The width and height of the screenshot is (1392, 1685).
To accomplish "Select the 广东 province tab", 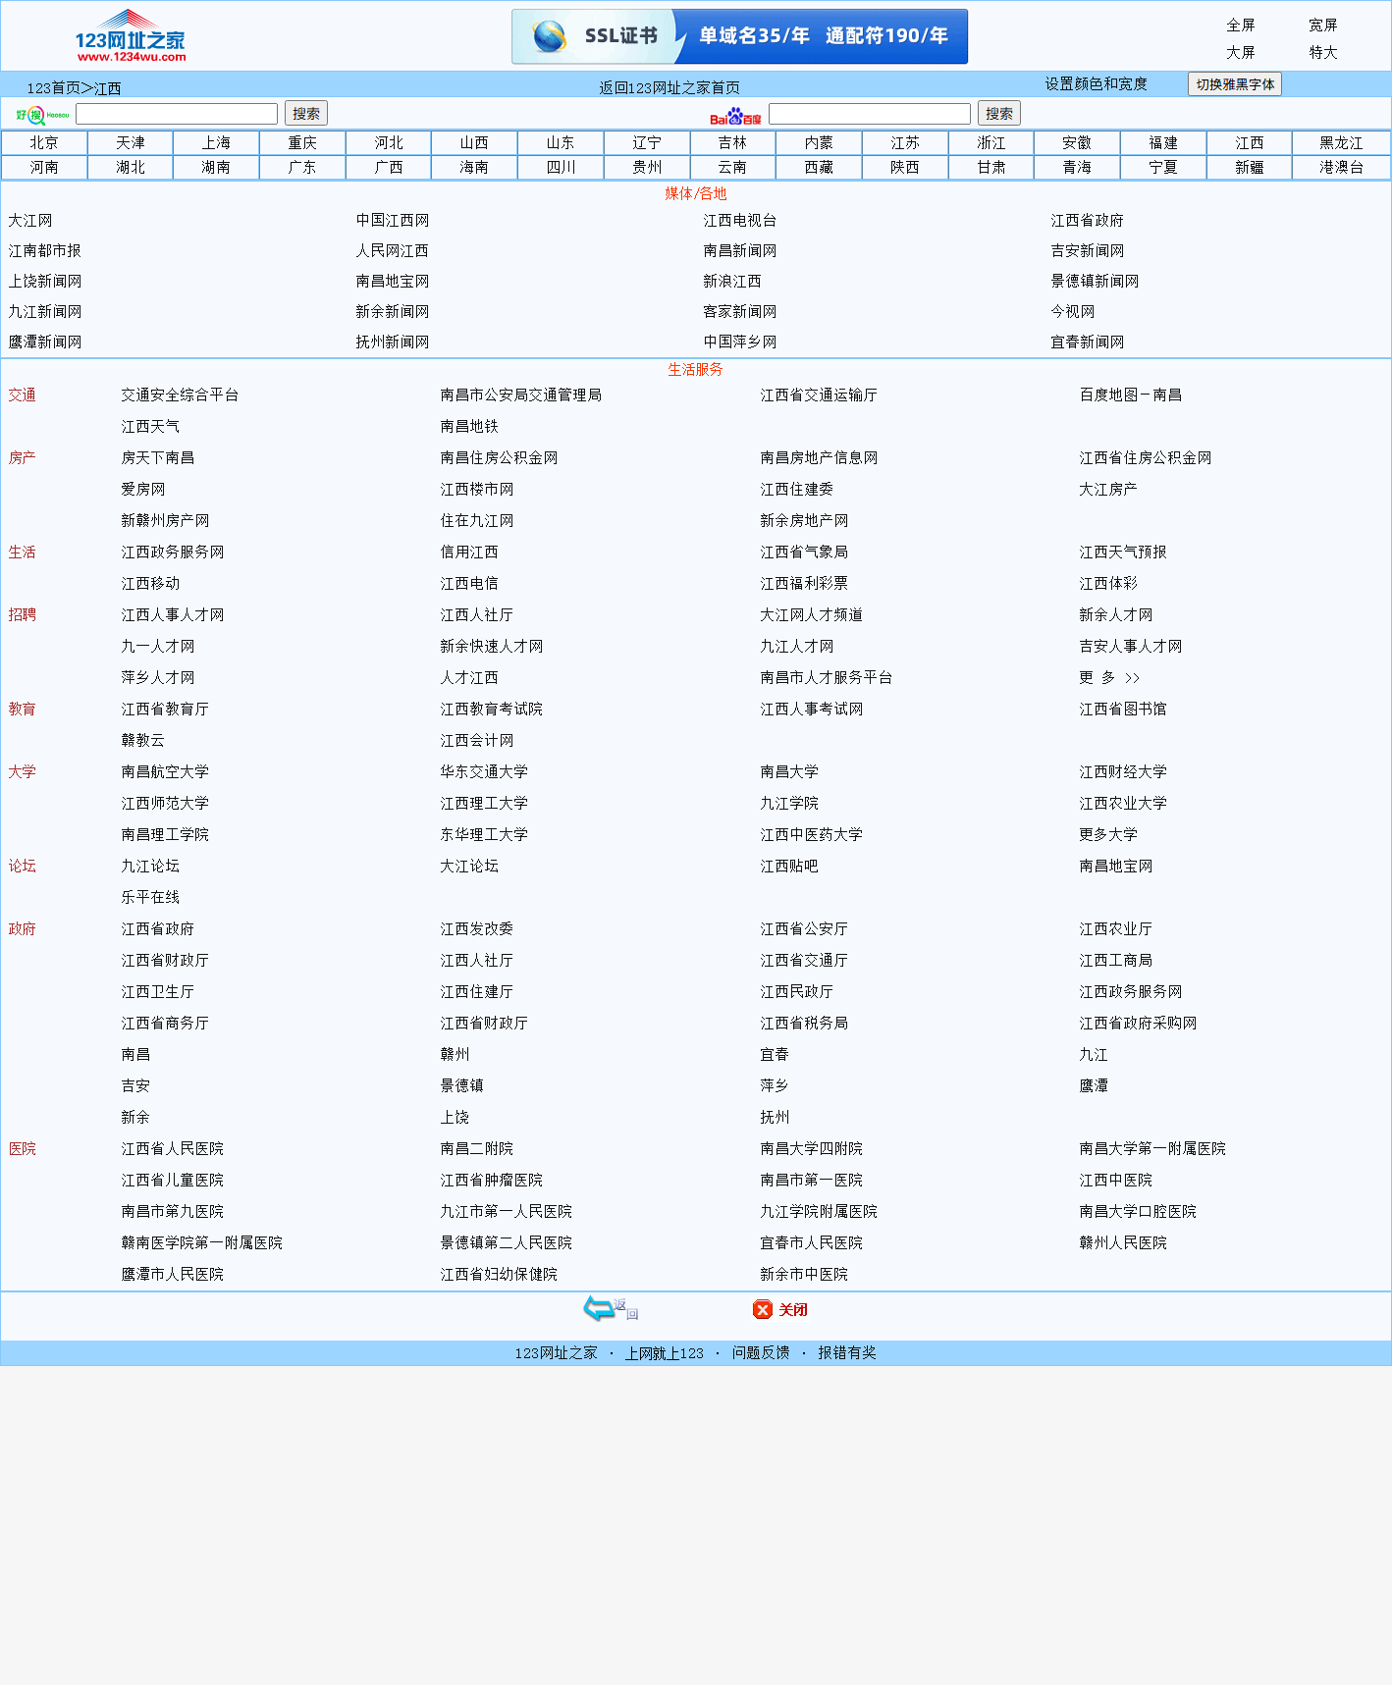I will pyautogui.click(x=302, y=168).
